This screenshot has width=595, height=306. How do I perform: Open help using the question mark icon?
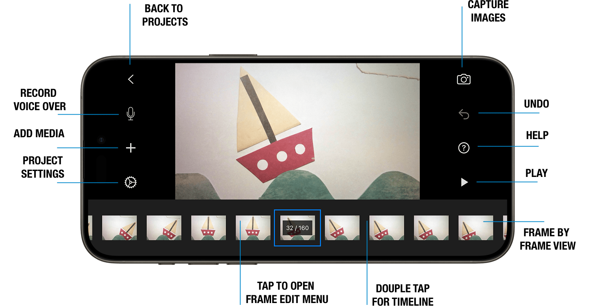point(464,148)
